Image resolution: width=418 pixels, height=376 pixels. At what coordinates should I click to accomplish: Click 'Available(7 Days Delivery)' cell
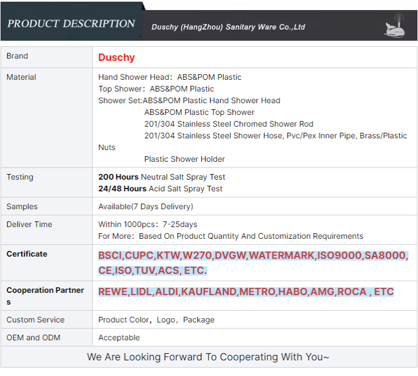[x=145, y=206]
